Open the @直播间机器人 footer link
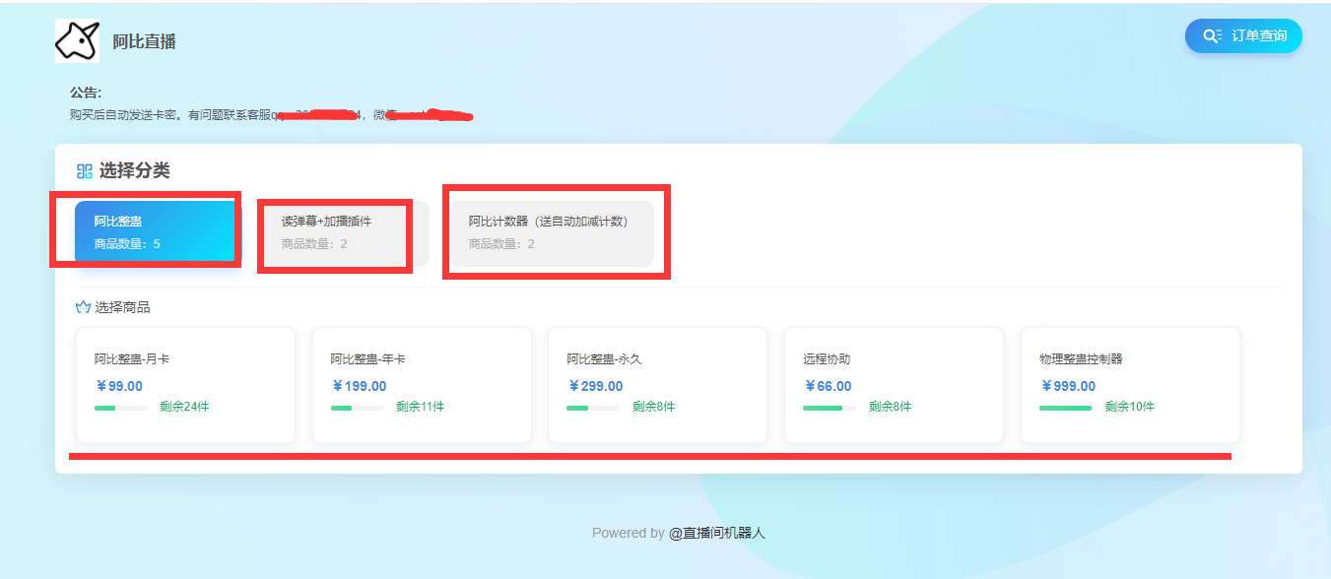The height and width of the screenshot is (579, 1331). 717,533
